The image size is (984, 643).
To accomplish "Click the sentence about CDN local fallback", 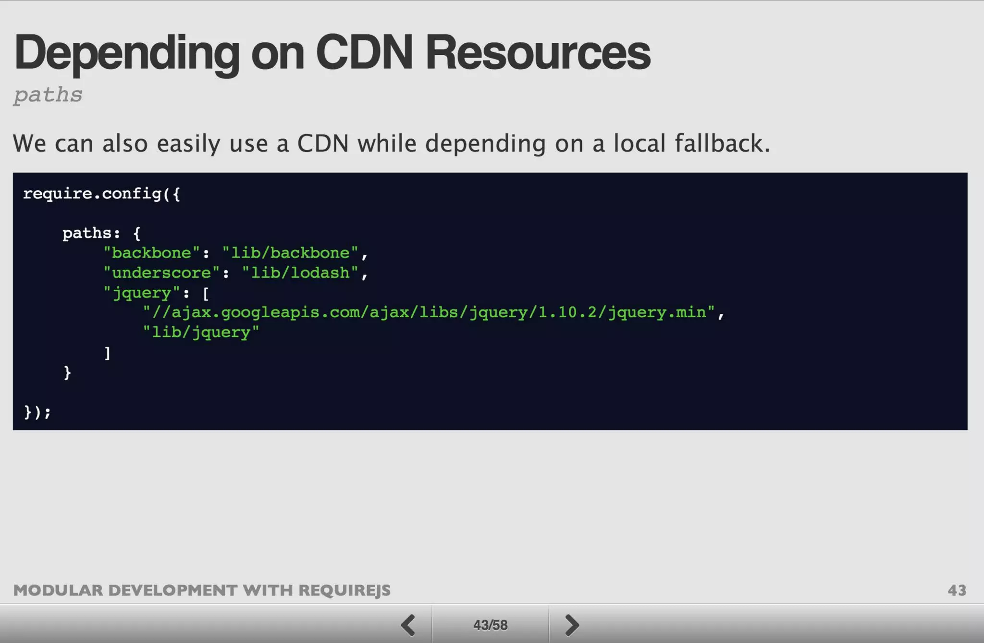I will (x=392, y=143).
